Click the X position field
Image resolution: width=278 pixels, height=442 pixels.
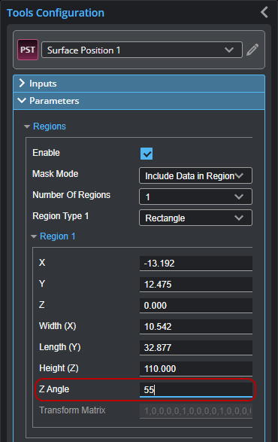point(196,264)
